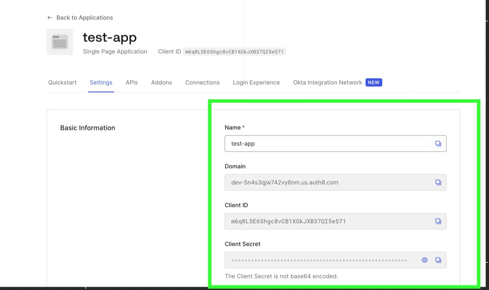489x290 pixels.
Task: Click the note 'The Client Secret is not base64 encoded.'
Action: click(281, 276)
